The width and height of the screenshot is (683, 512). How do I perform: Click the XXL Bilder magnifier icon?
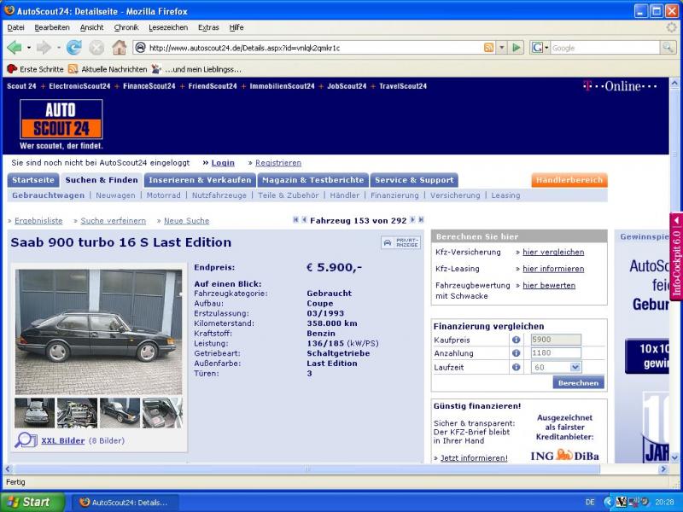[26, 439]
